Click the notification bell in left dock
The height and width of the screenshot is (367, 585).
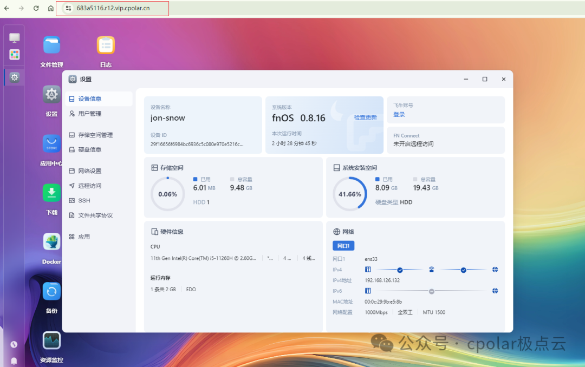pyautogui.click(x=14, y=361)
